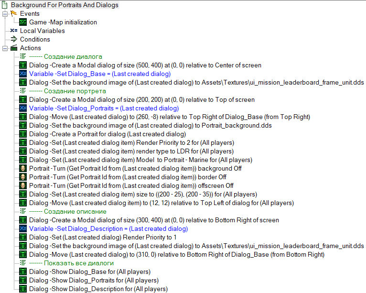This screenshot has width=366, height=293.
Task: Select comment Создание диалога
Action: pos(65,56)
